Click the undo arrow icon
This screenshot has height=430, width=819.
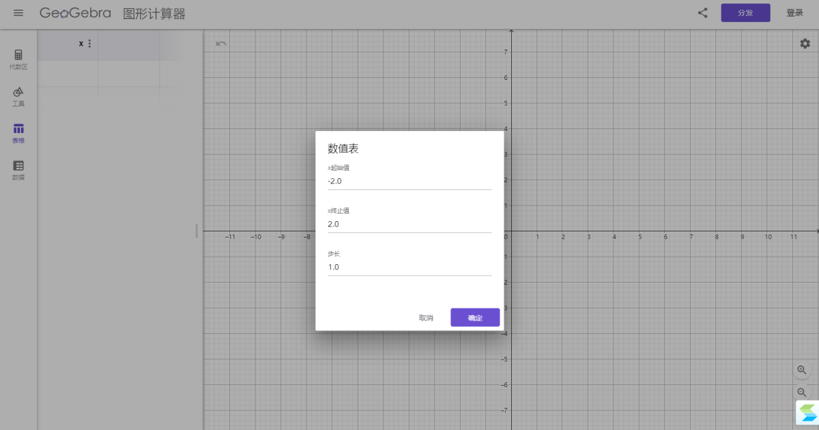[221, 44]
